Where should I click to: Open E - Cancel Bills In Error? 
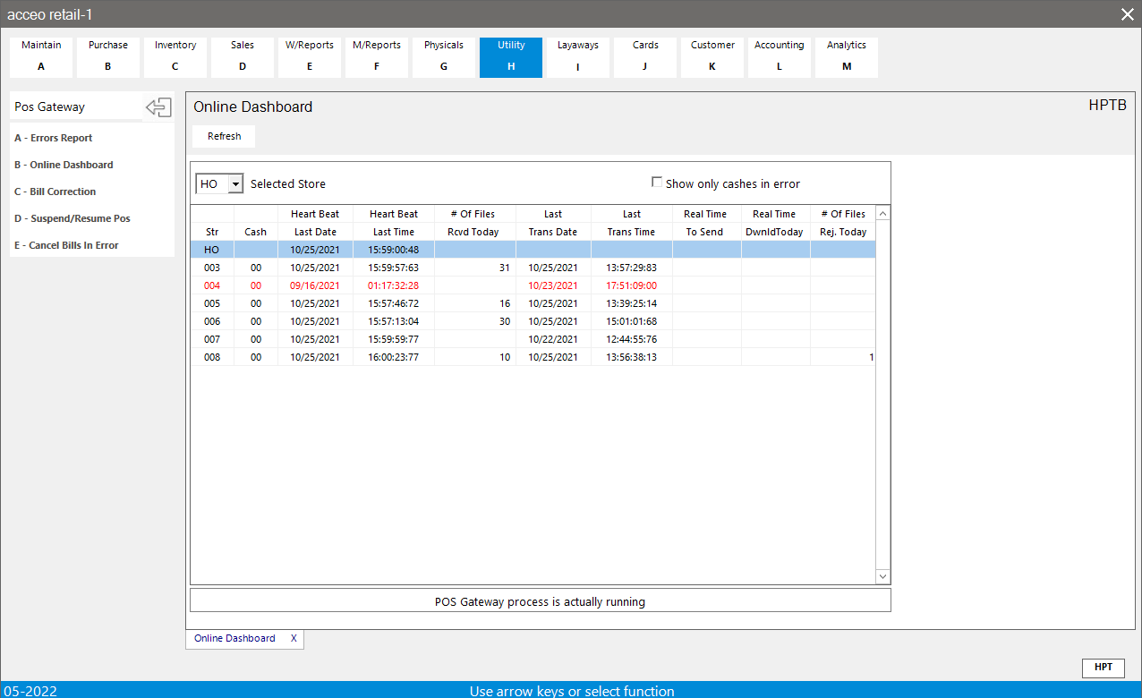(x=65, y=244)
